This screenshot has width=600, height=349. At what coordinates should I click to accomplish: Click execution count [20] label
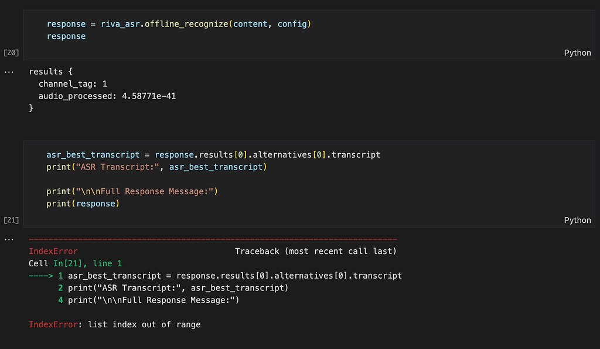point(11,53)
